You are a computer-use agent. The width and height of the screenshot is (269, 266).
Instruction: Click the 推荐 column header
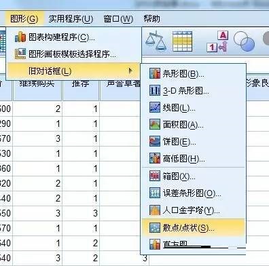(81, 90)
